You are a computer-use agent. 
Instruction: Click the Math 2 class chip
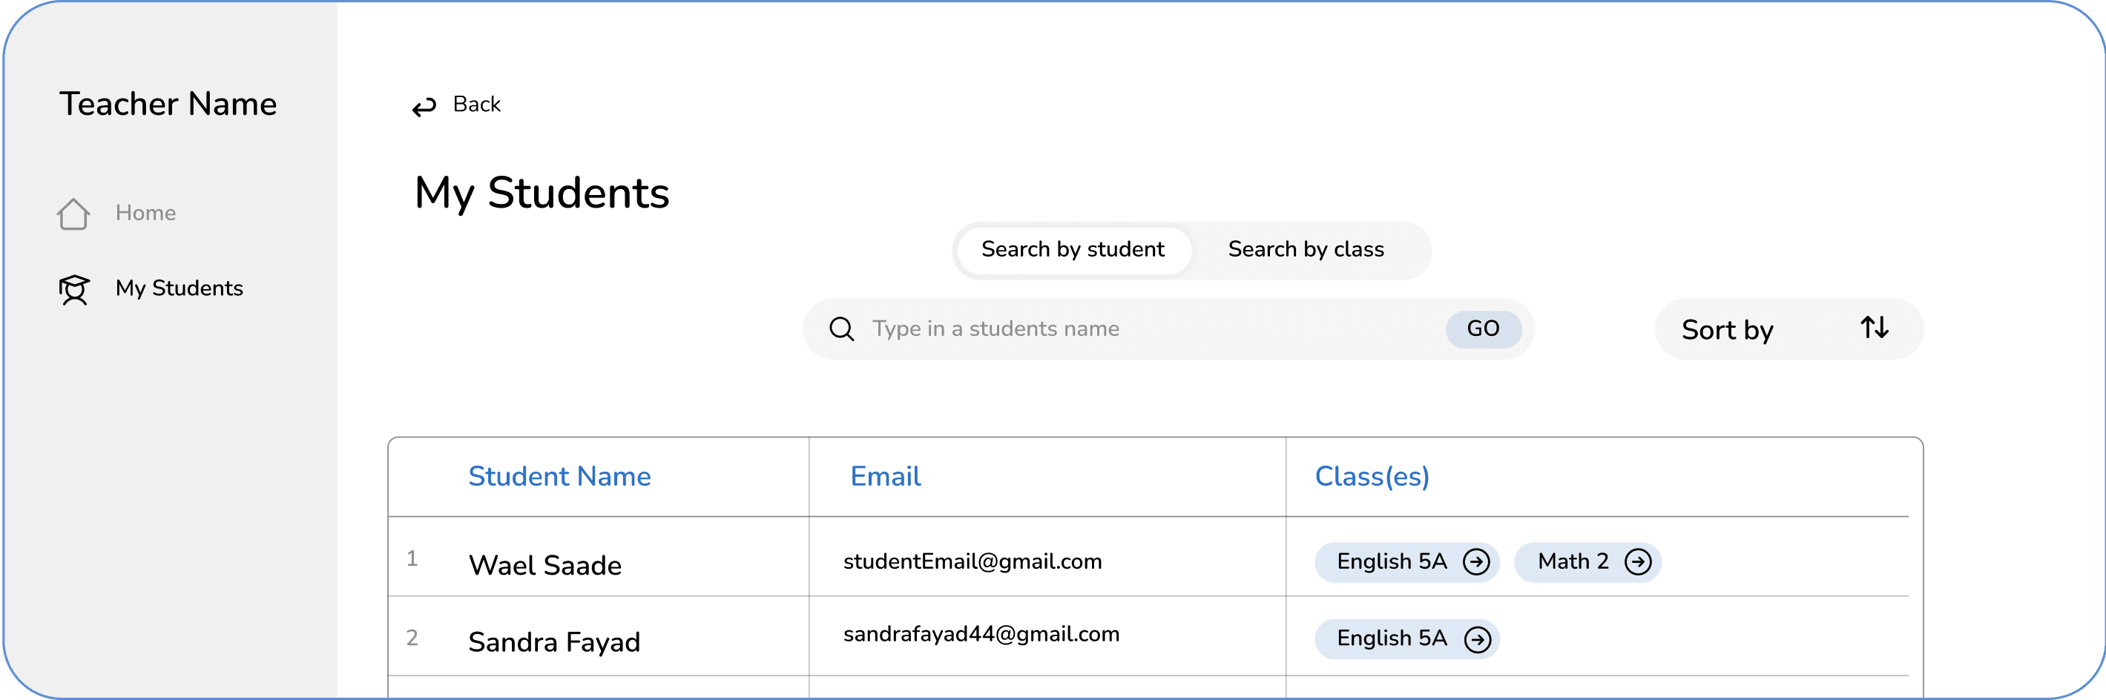click(x=1587, y=562)
